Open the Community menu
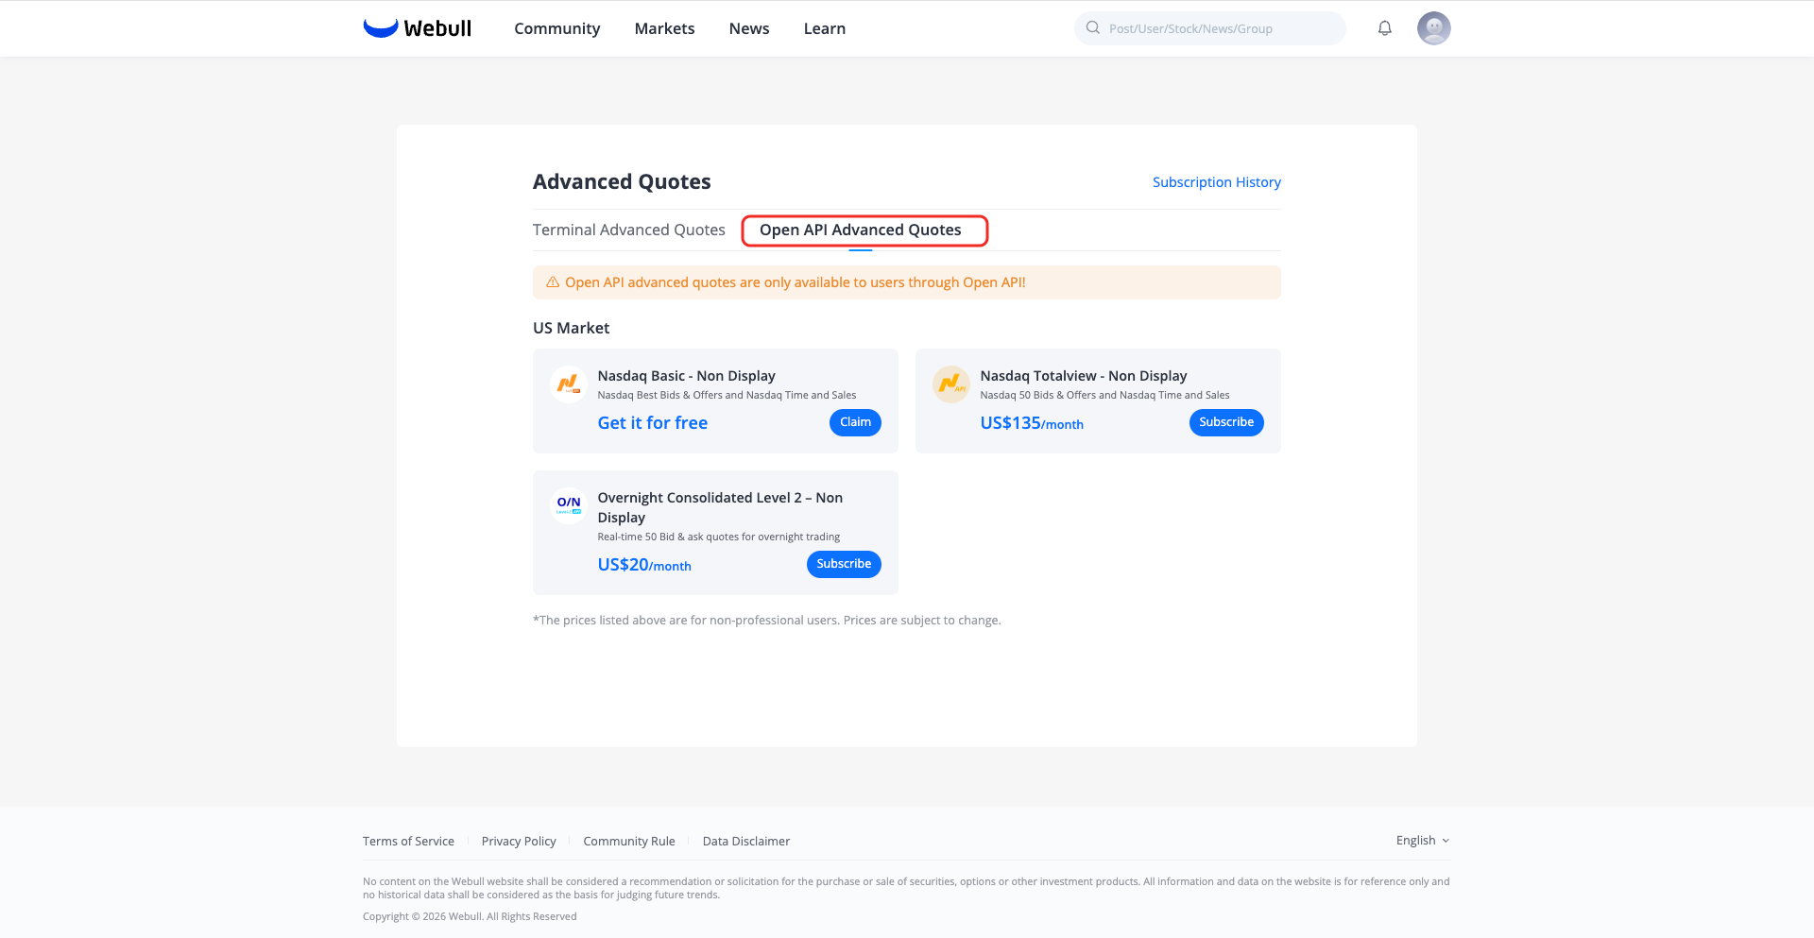The width and height of the screenshot is (1814, 938). coord(557,28)
